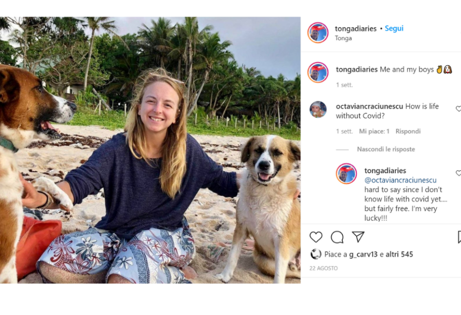Show the list of "altri 545" likers
The width and height of the screenshot is (461, 315).
pyautogui.click(x=399, y=254)
